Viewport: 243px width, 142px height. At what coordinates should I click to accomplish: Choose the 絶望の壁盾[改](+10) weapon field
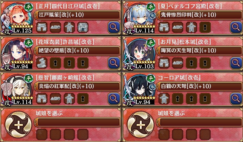pos(77,51)
